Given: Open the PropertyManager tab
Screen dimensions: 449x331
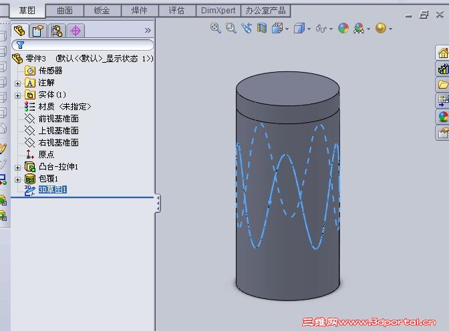Looking at the screenshot, I should tap(38, 31).
